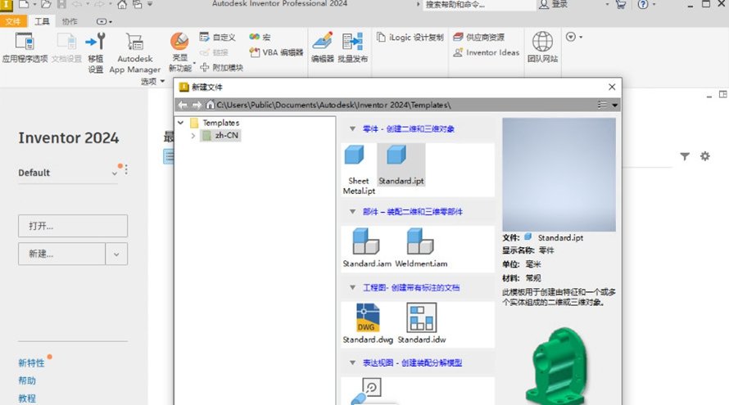The width and height of the screenshot is (729, 405).
Task: Click 打开 open button
Action: pos(73,226)
